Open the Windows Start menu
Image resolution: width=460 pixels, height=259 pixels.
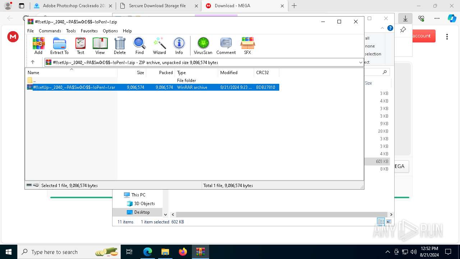(9, 252)
